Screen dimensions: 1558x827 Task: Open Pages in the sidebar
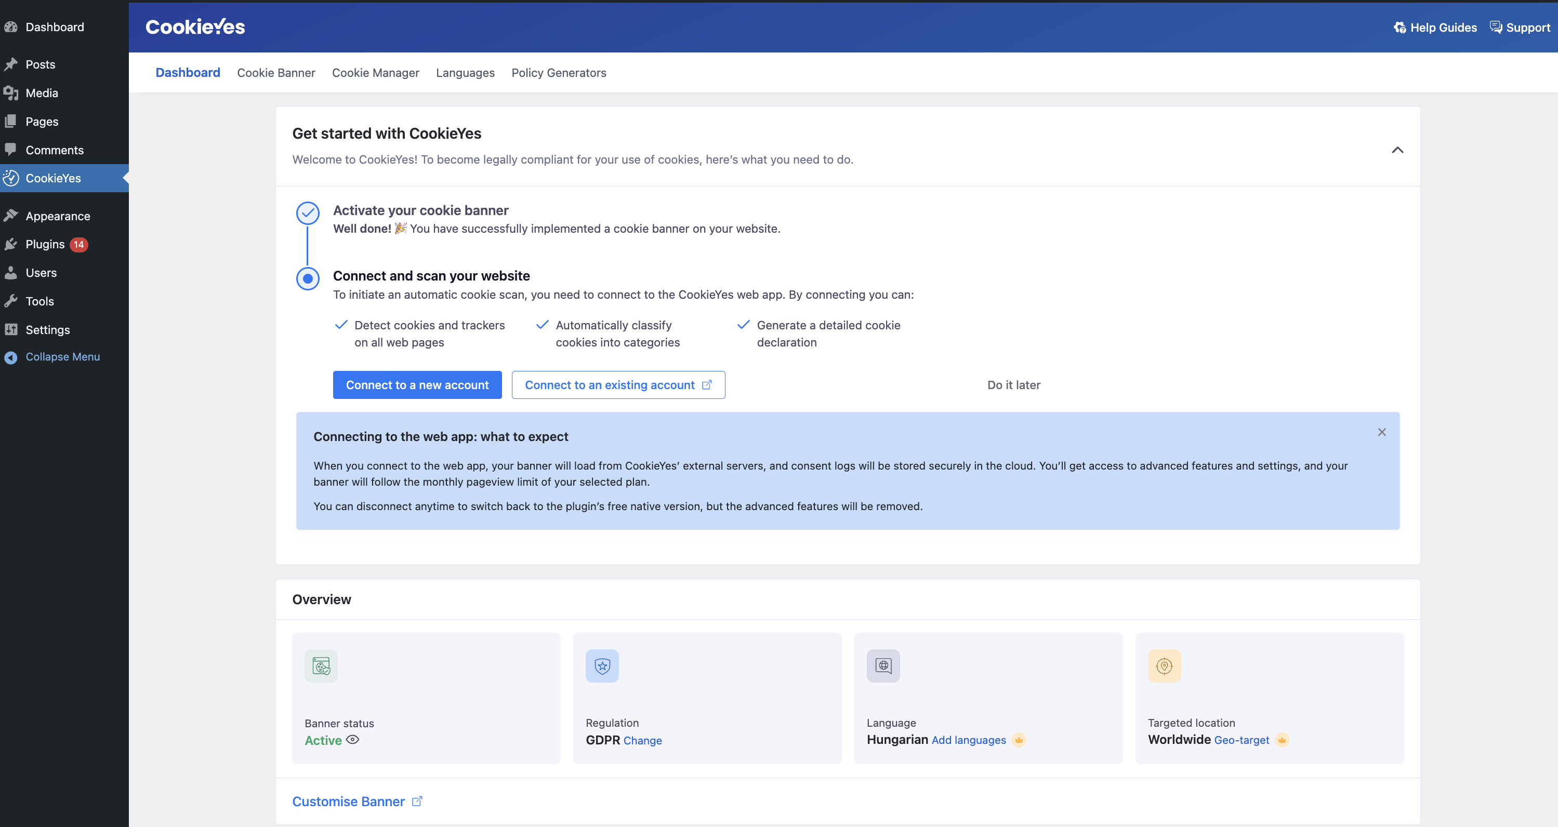tap(64, 122)
